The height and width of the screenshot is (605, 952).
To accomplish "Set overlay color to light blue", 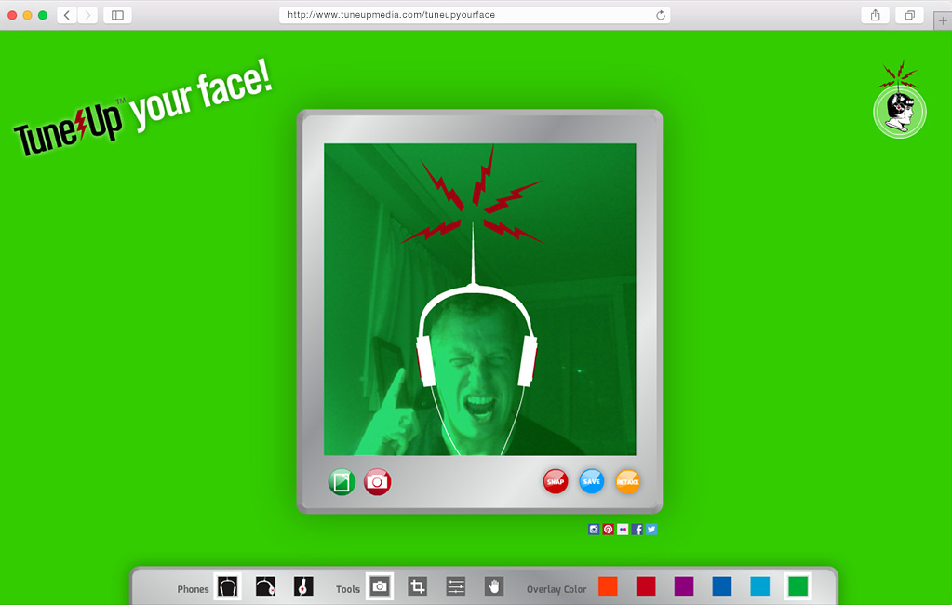I will (x=760, y=586).
